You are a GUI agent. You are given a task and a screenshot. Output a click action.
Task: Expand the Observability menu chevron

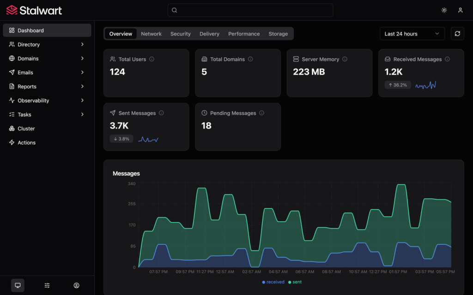click(82, 100)
